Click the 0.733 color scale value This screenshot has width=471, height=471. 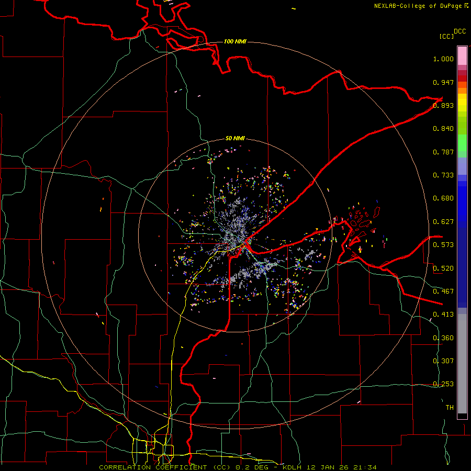tap(443, 175)
